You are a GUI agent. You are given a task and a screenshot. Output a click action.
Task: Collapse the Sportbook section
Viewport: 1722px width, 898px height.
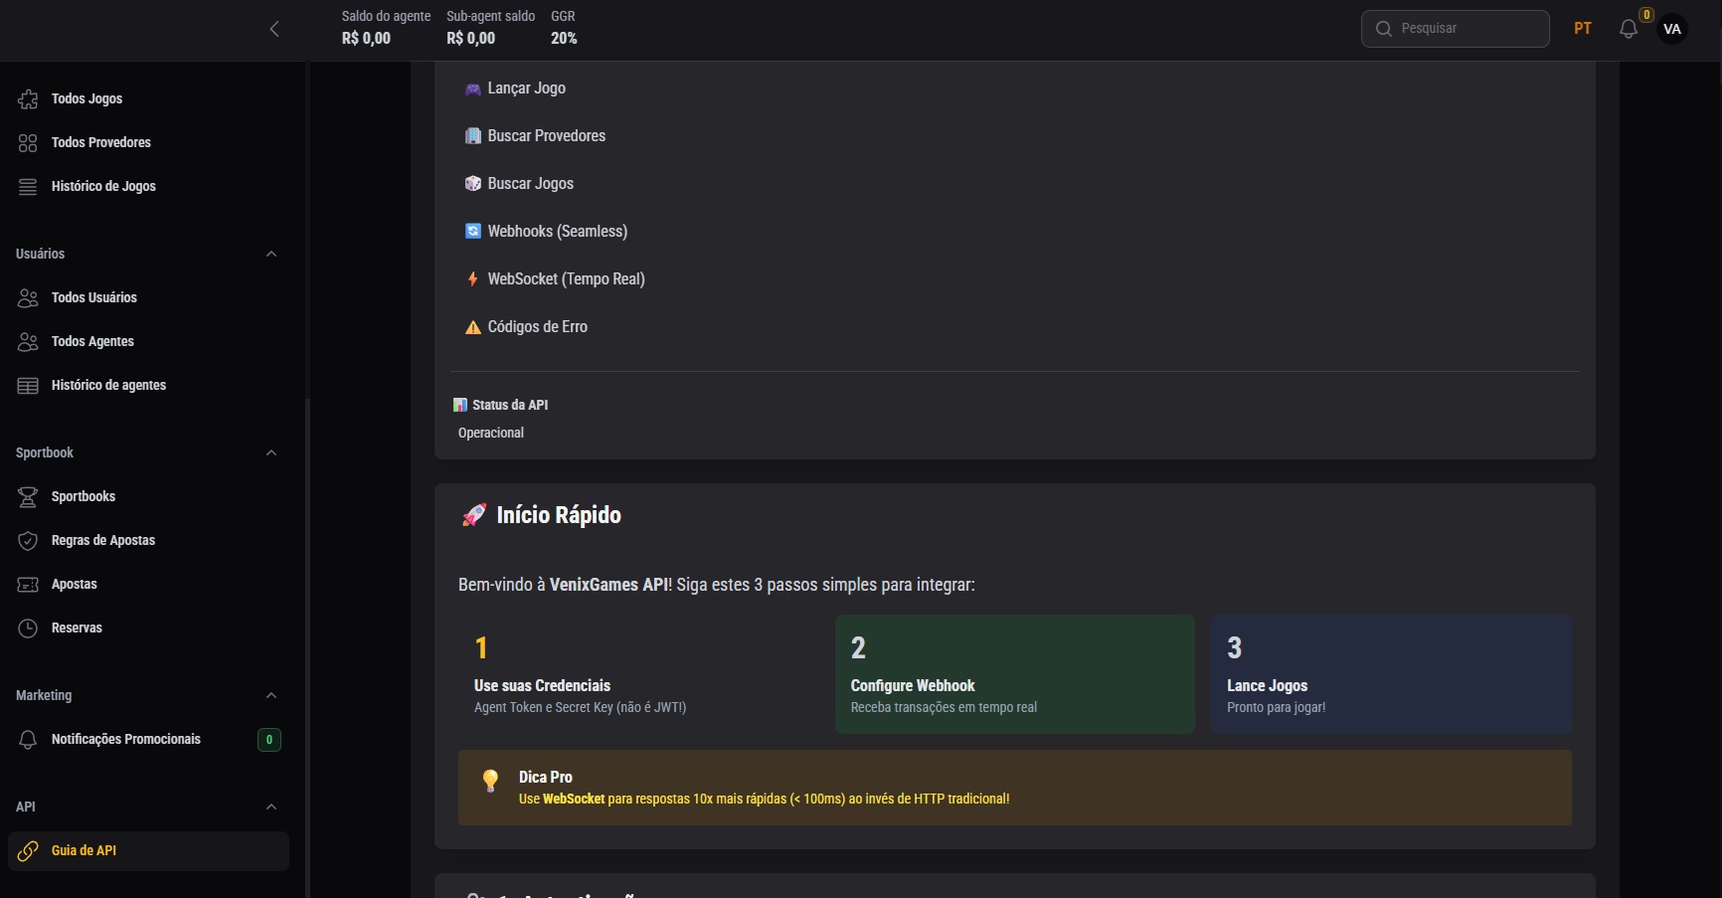coord(271,453)
